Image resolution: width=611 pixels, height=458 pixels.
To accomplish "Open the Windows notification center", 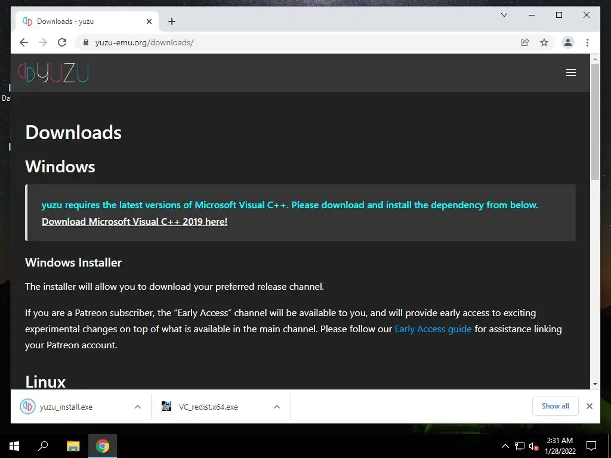I will tap(591, 446).
